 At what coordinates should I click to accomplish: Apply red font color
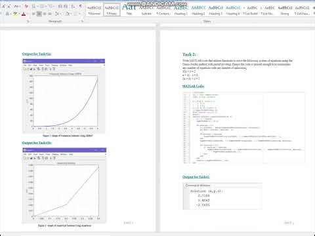pyautogui.click(x=24, y=14)
